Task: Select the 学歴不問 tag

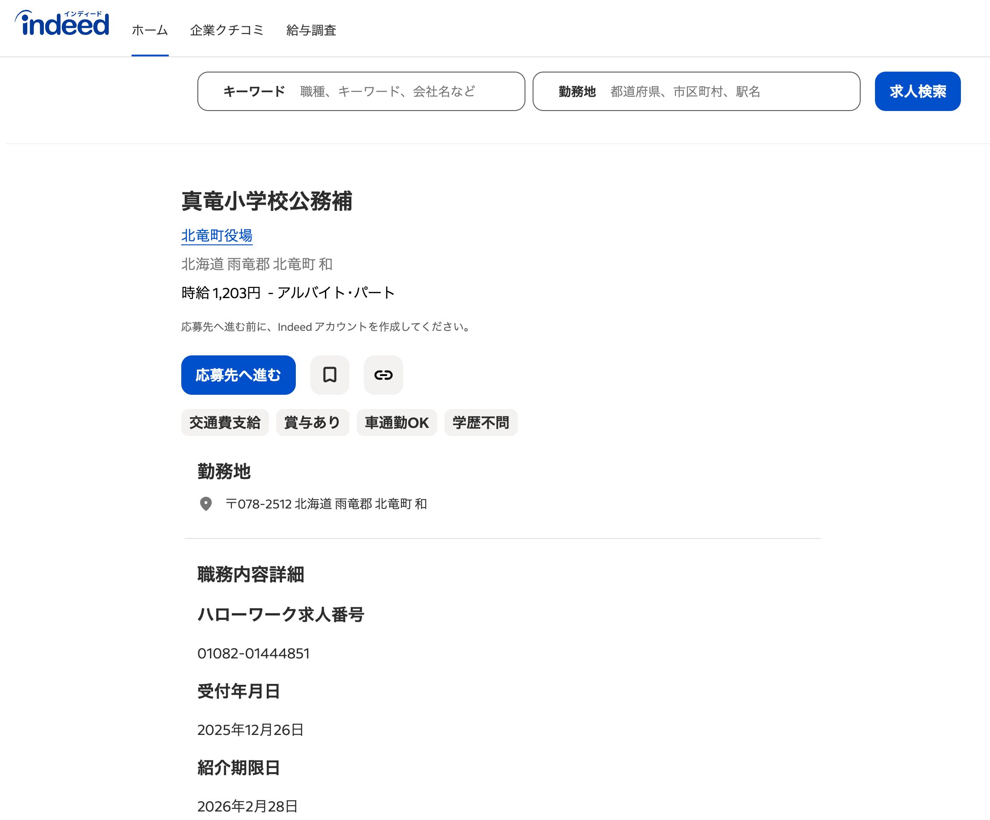Action: [480, 423]
